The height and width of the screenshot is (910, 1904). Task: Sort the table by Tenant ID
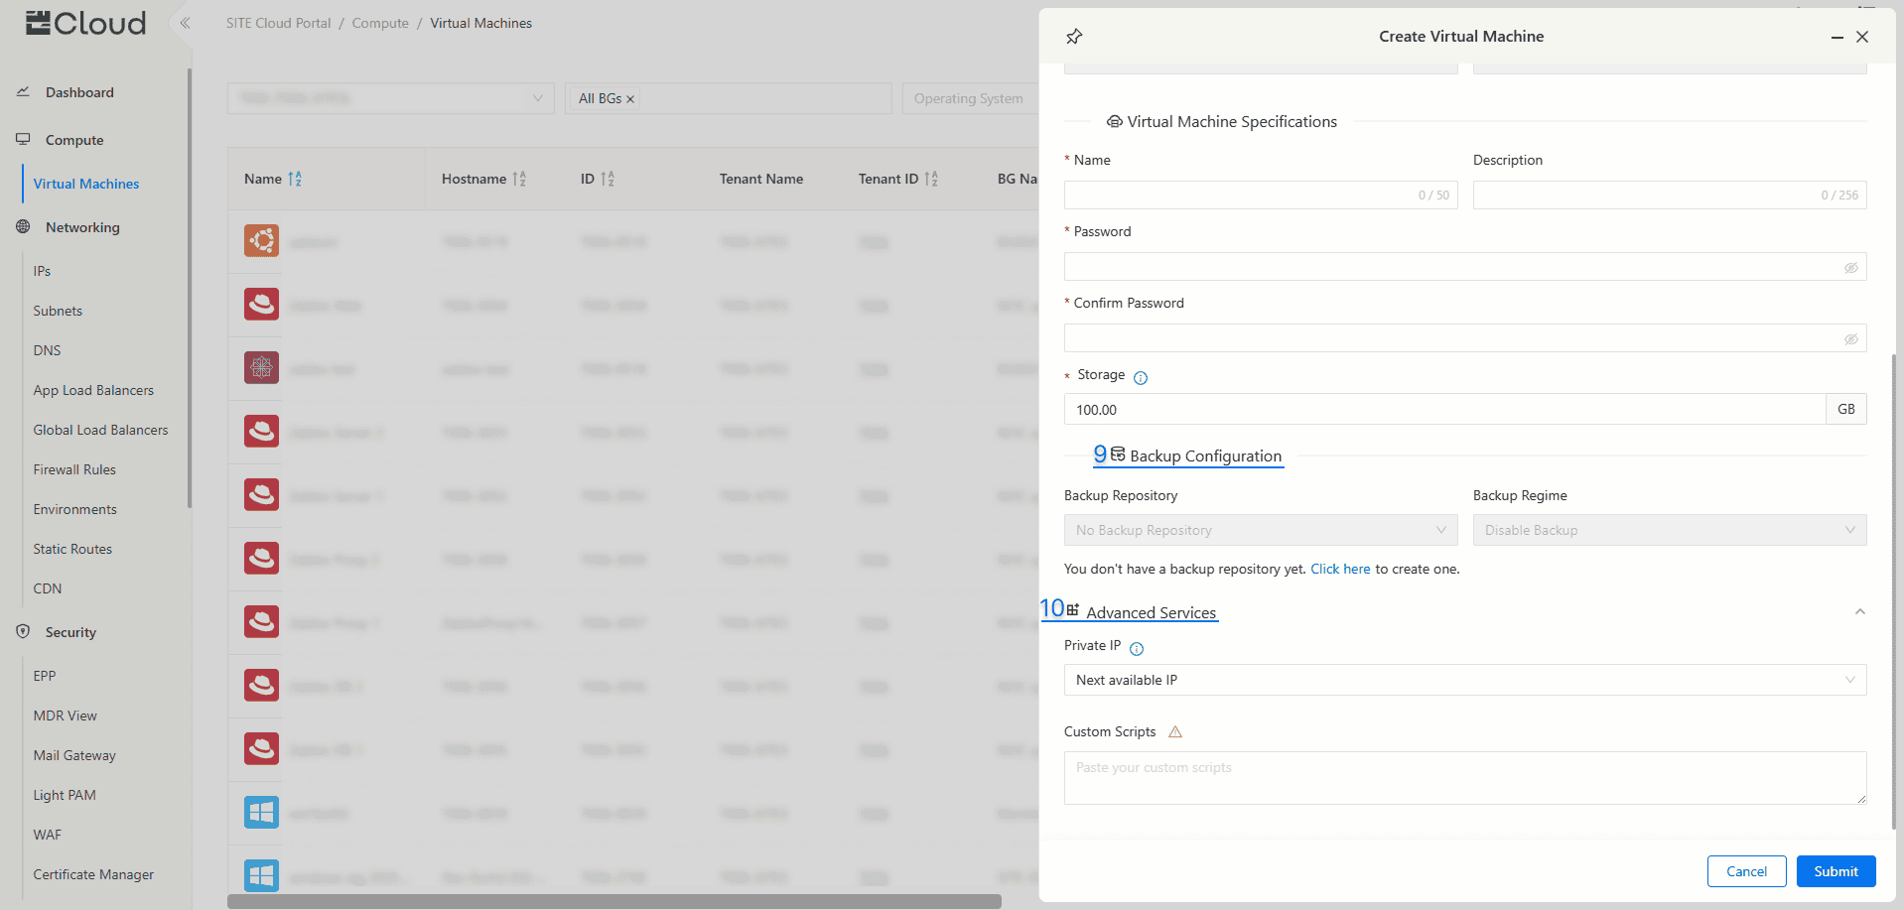pyautogui.click(x=930, y=179)
